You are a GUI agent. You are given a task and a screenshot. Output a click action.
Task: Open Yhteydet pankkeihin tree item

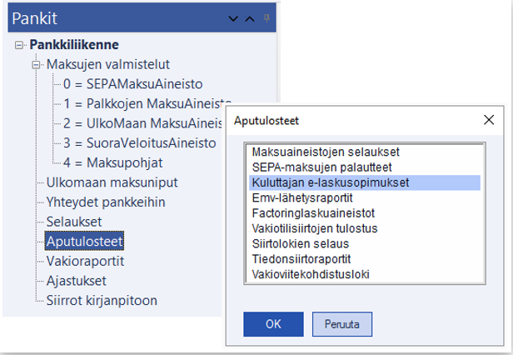[105, 202]
